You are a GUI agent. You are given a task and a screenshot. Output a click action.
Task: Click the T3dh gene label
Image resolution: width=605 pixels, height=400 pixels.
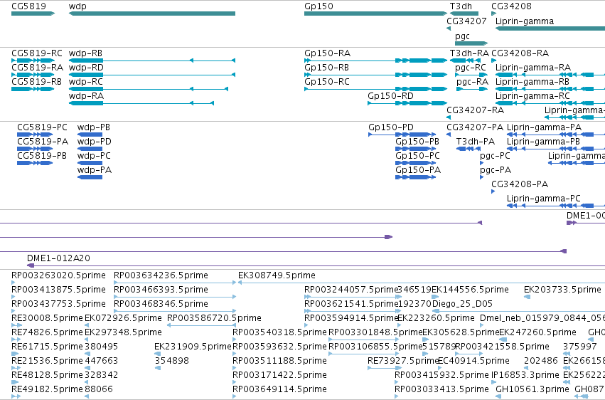click(461, 6)
